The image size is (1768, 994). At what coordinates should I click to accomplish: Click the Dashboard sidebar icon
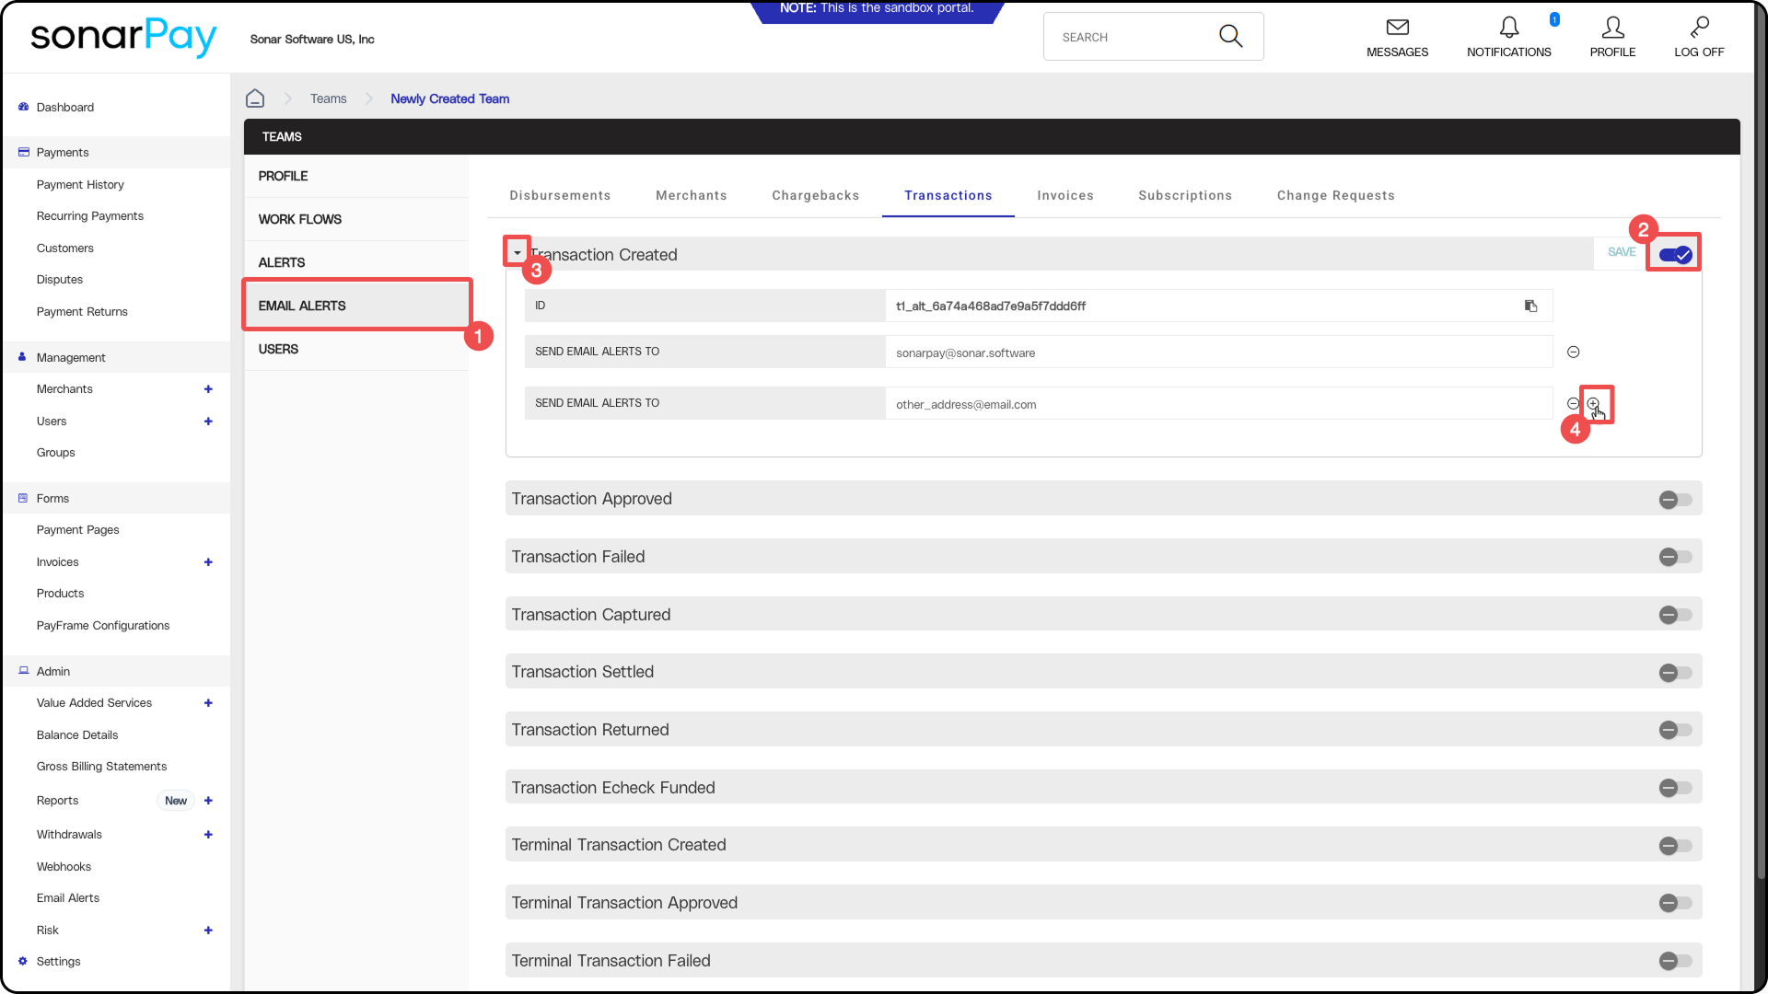pyautogui.click(x=23, y=107)
